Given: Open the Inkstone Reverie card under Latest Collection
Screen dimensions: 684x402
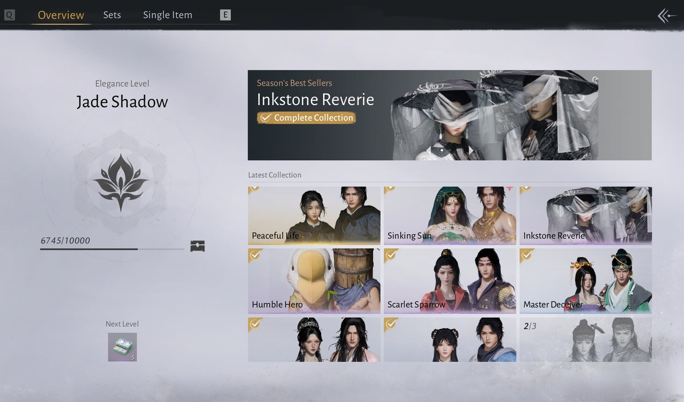Looking at the screenshot, I should 586,215.
